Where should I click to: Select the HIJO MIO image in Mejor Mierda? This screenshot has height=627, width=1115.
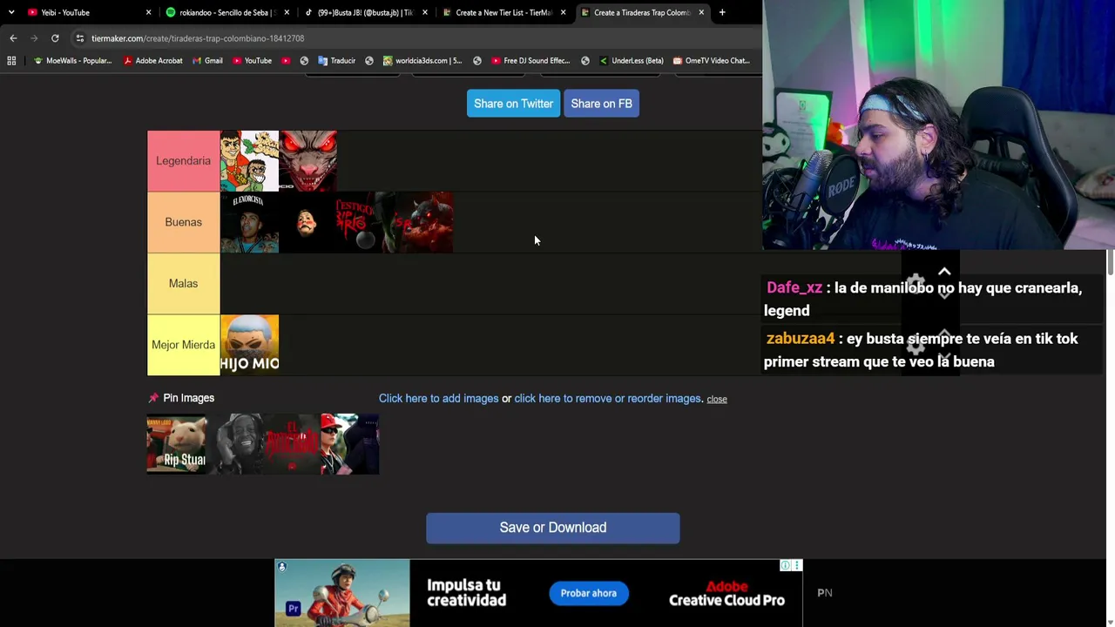point(249,345)
